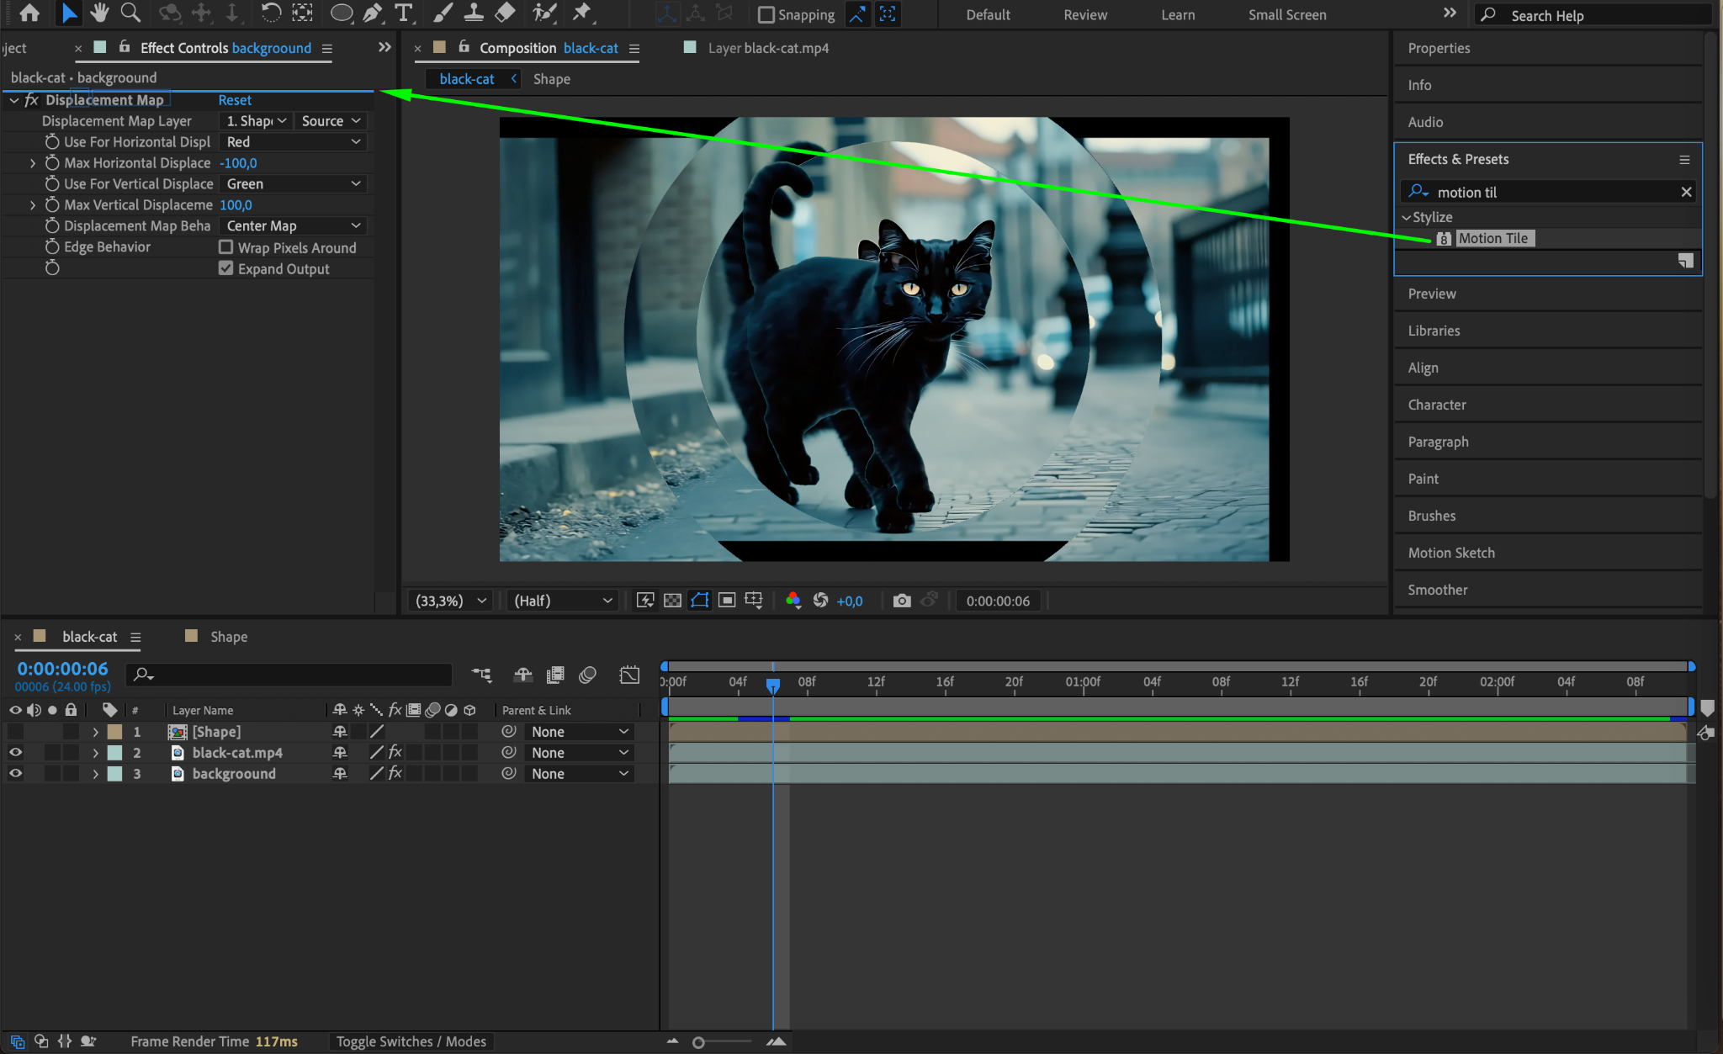Open the Half resolution dropdown

point(562,601)
